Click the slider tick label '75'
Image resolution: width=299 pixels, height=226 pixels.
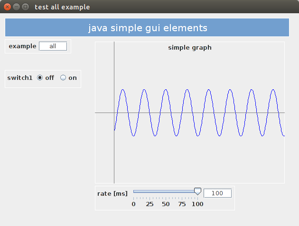coord(182,204)
